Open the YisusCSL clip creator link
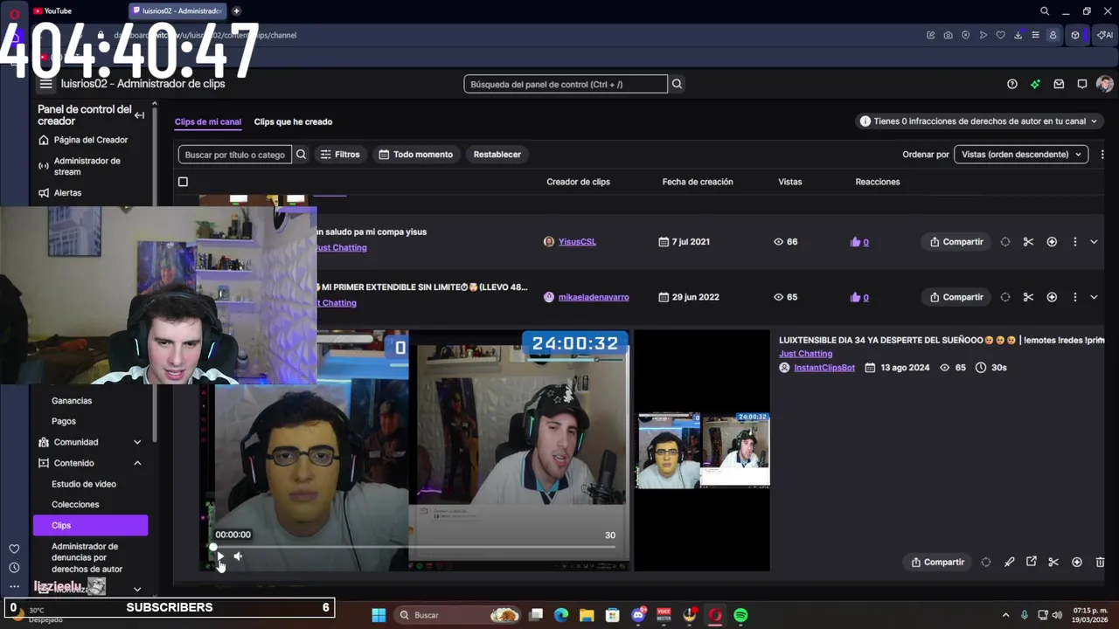1119x629 pixels. point(577,242)
